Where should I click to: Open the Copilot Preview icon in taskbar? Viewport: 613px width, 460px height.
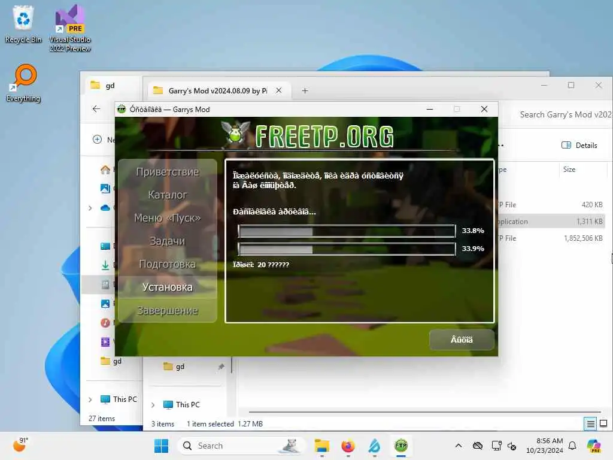pos(594,446)
